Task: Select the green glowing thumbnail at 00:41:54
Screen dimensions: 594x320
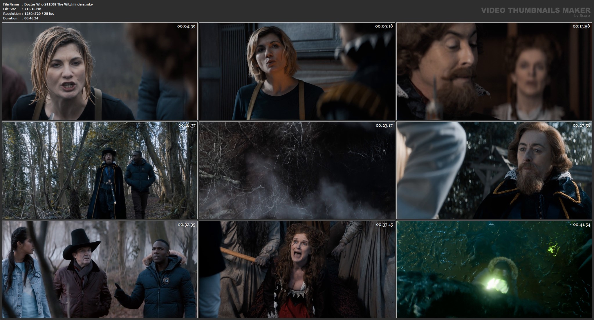Action: tap(494, 270)
